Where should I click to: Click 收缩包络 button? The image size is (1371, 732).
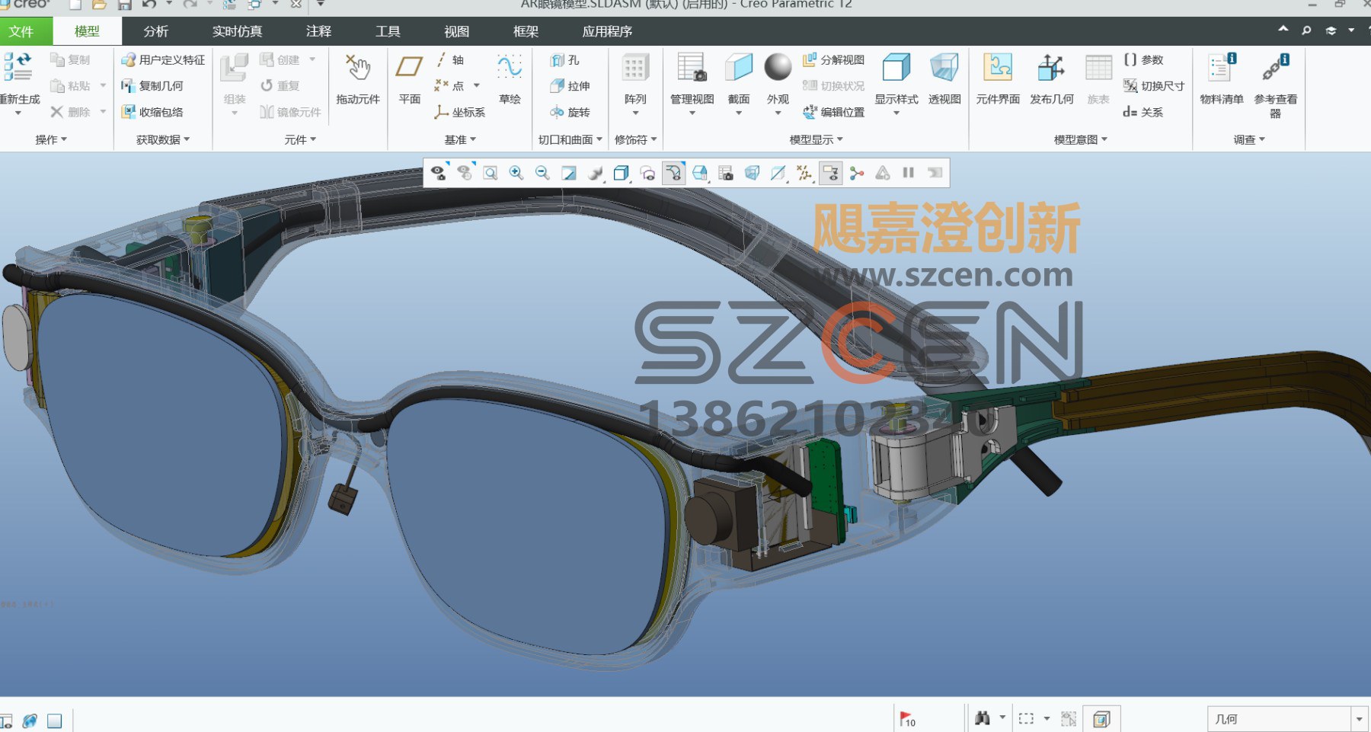pyautogui.click(x=152, y=112)
